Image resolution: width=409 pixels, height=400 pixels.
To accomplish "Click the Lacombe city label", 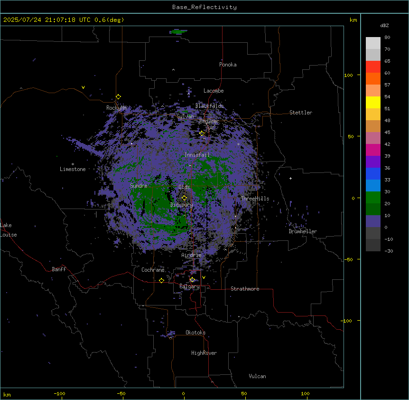I will 214,91.
